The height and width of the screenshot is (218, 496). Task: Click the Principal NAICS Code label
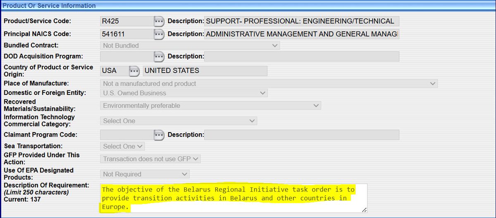38,34
